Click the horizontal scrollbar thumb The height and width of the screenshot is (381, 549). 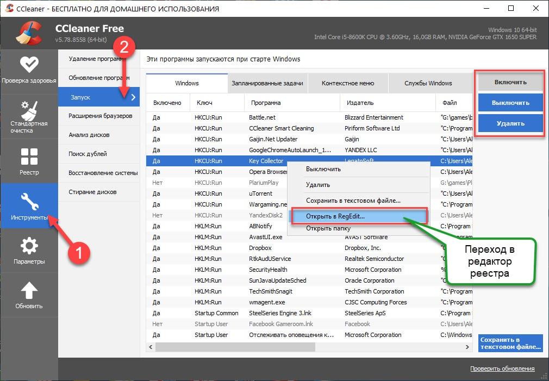[x=235, y=347]
